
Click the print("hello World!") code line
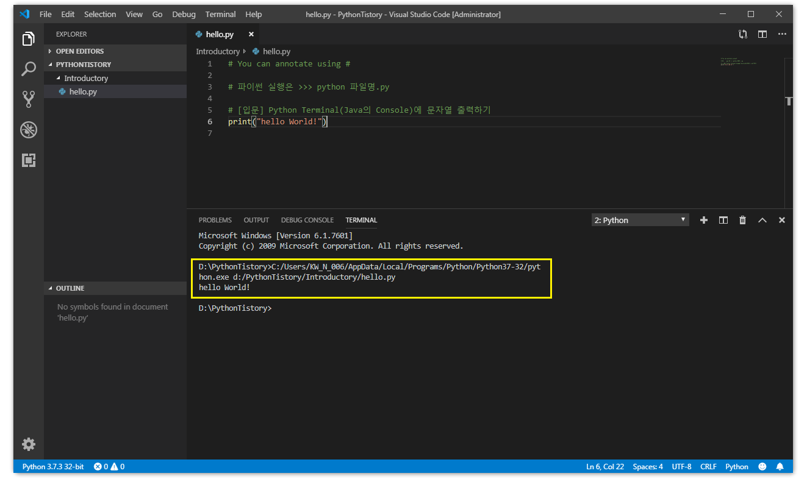[278, 122]
